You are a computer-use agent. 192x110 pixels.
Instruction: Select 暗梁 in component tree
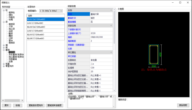(x=11, y=33)
